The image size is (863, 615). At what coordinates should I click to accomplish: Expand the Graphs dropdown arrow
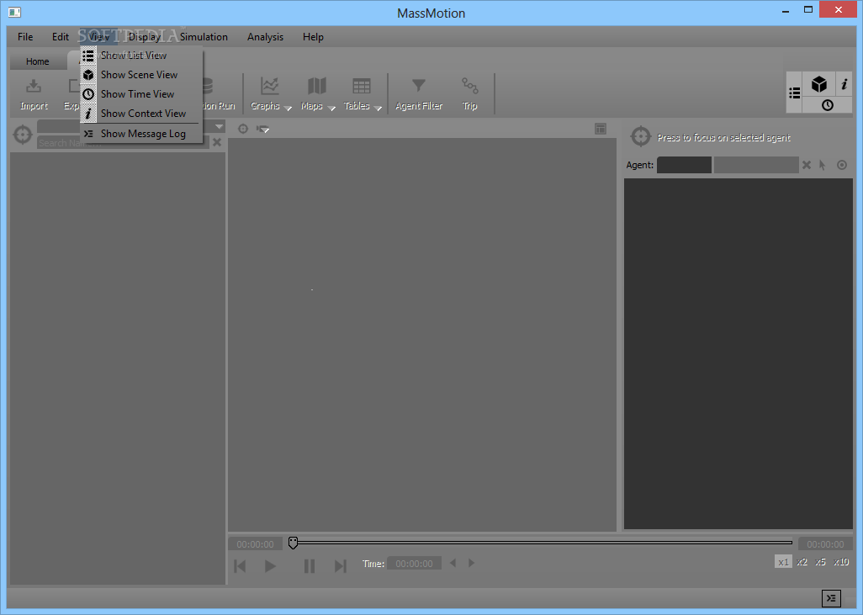click(288, 108)
